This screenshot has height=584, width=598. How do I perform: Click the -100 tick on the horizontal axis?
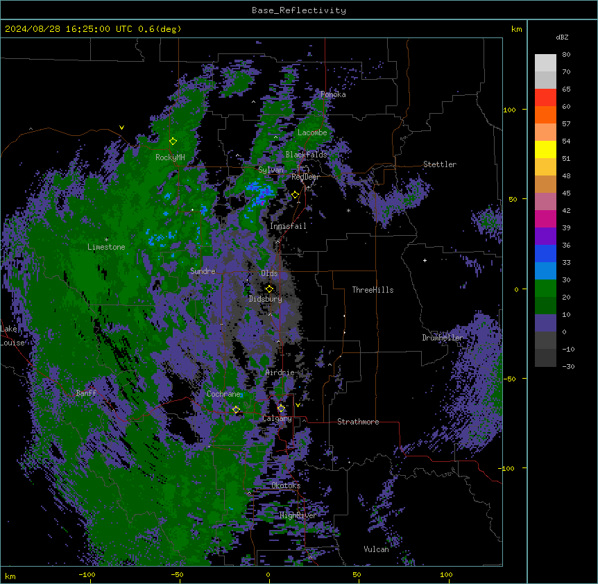87,574
